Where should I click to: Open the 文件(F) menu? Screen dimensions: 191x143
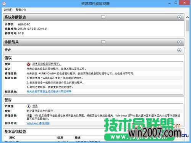[x=8, y=10]
